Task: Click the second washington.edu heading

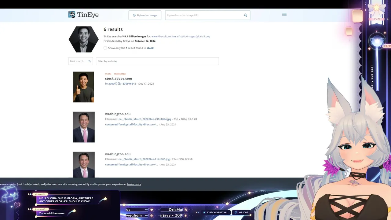Action: point(118,154)
